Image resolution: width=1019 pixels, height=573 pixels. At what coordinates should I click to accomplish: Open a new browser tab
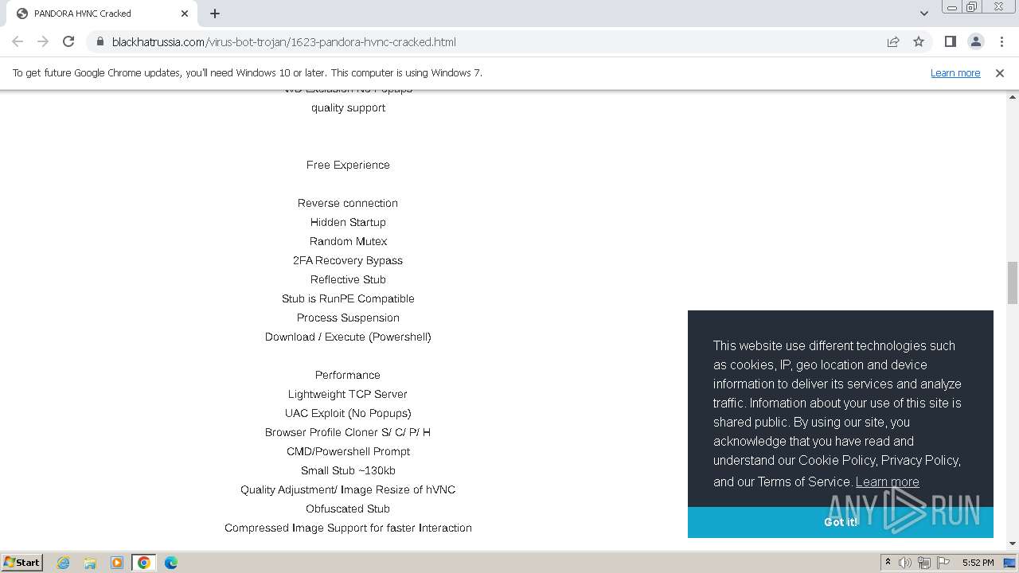coord(215,14)
